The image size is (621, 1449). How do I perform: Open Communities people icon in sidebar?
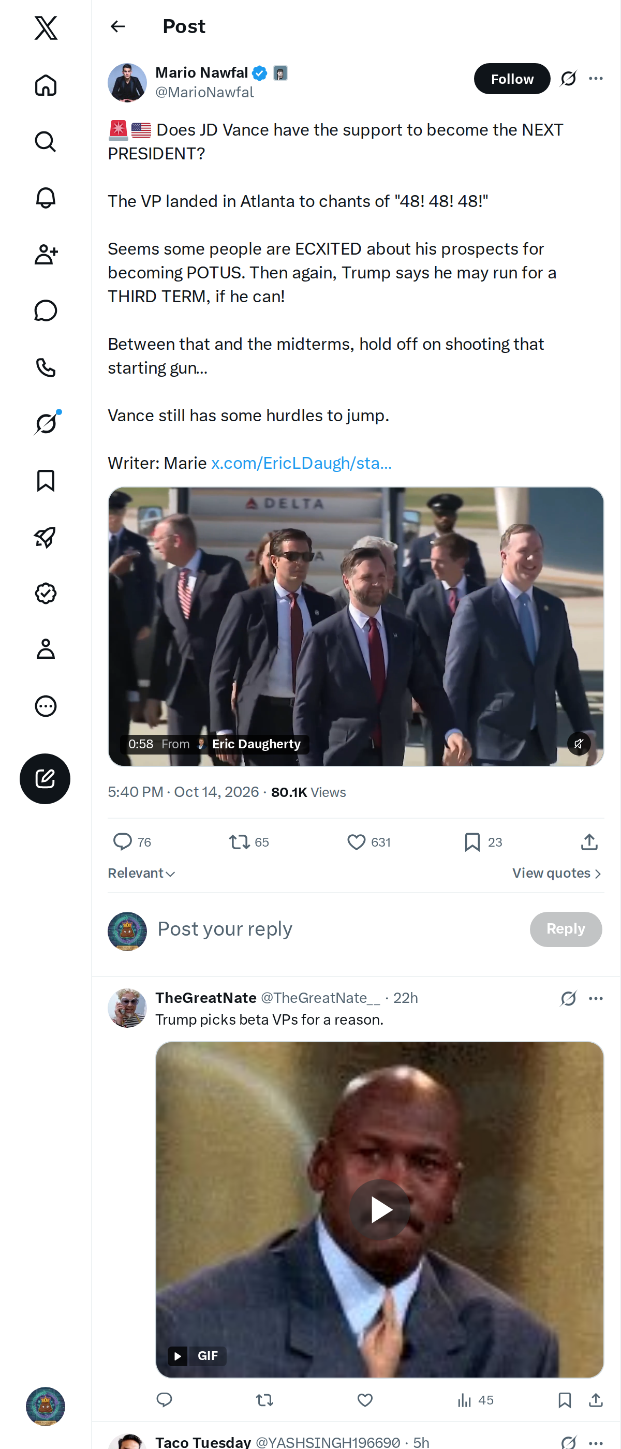46,254
